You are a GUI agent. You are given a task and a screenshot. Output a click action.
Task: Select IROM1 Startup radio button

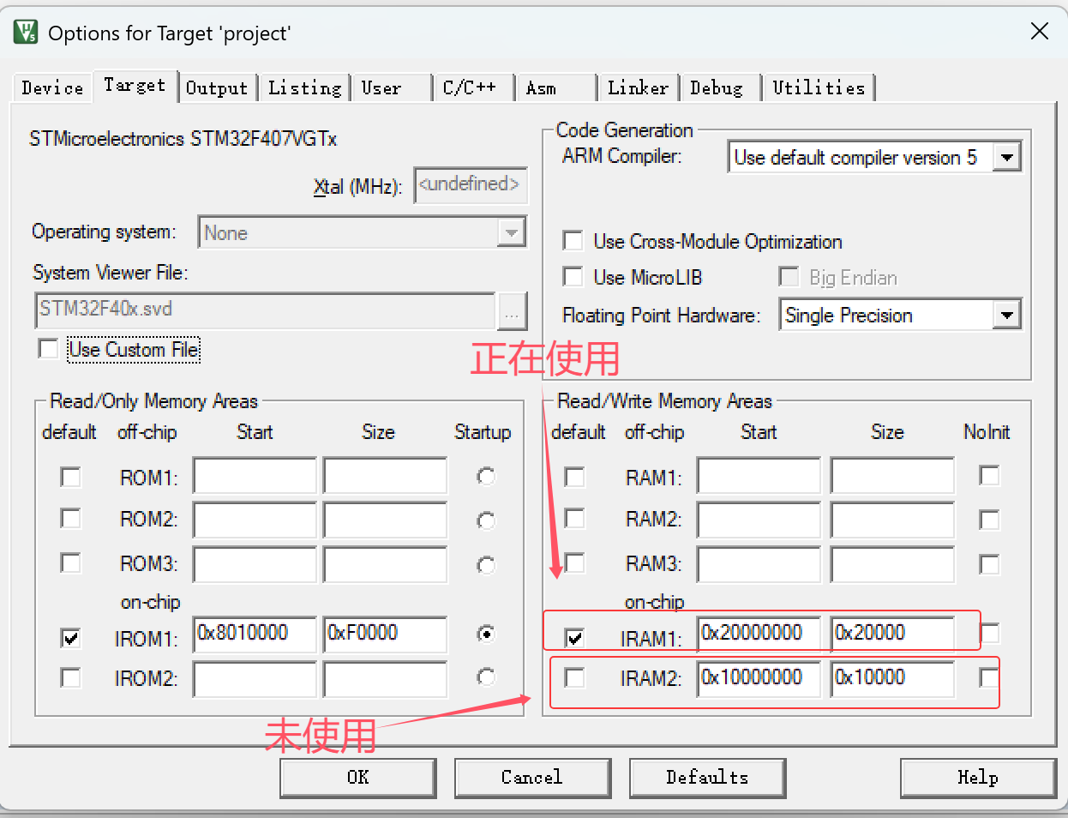tap(486, 634)
